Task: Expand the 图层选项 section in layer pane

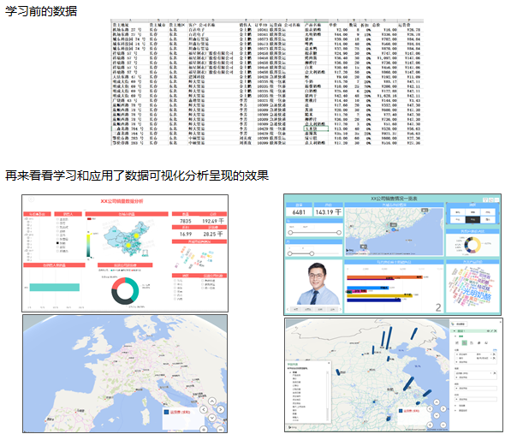Action: click(455, 410)
